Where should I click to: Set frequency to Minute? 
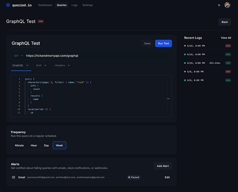click(x=19, y=146)
